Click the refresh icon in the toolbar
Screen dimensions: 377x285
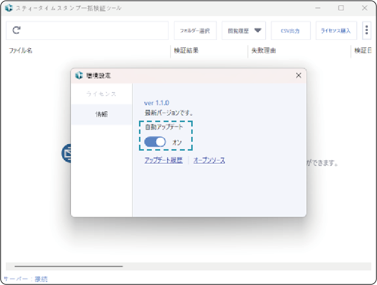16,31
